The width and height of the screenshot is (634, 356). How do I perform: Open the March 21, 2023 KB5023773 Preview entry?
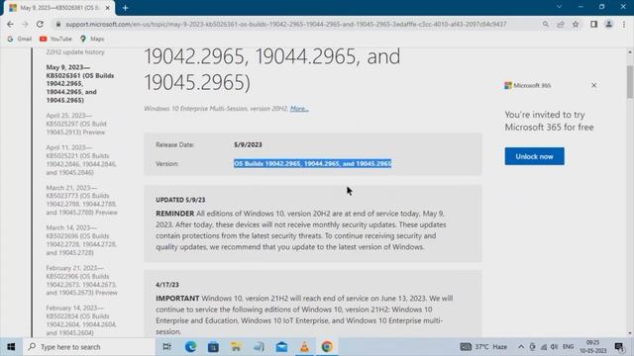pos(81,200)
